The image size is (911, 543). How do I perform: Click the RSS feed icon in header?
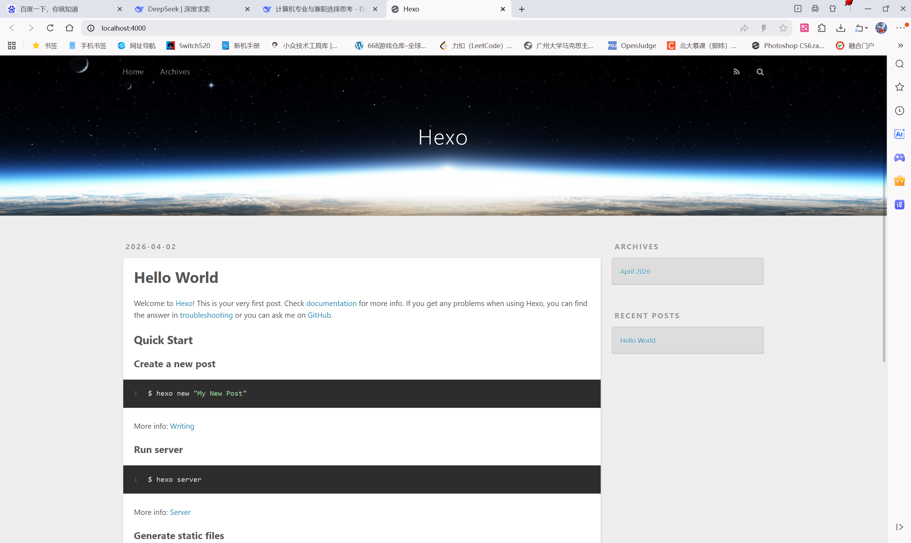click(x=736, y=72)
